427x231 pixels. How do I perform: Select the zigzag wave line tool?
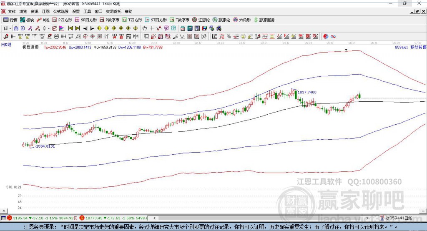point(183,36)
